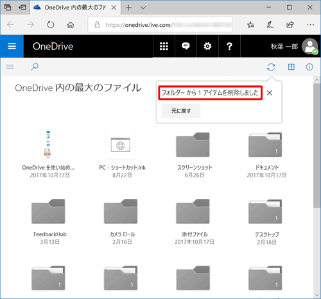Open the OneDrive を使い始め file
321x299 pixels.
[x=48, y=153]
